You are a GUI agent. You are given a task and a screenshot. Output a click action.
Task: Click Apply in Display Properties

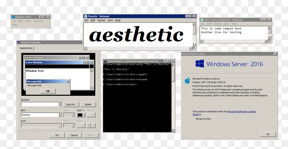point(91,135)
